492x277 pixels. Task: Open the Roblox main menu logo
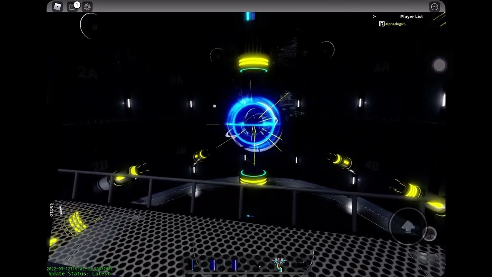pyautogui.click(x=57, y=7)
